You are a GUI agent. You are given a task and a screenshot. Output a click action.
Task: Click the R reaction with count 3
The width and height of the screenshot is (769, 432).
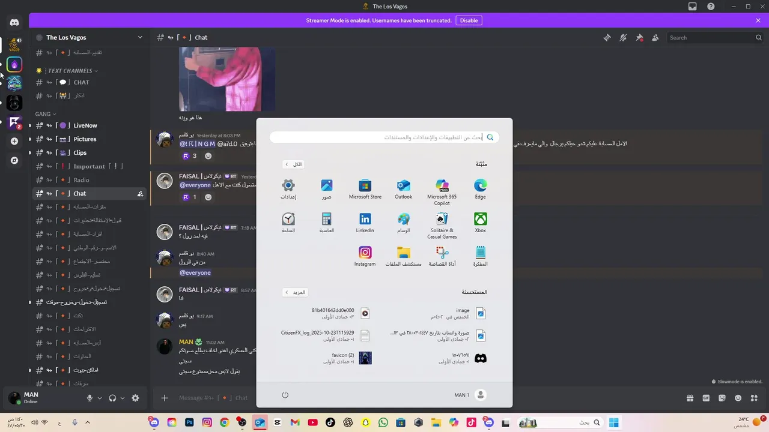(190, 156)
